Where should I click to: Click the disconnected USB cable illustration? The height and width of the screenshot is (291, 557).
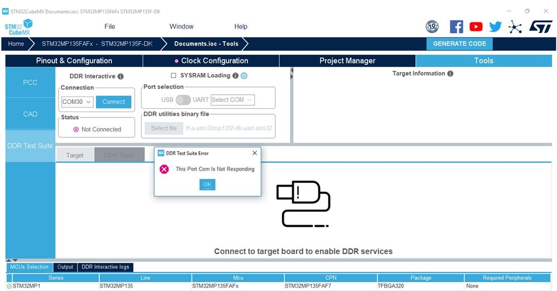303,204
